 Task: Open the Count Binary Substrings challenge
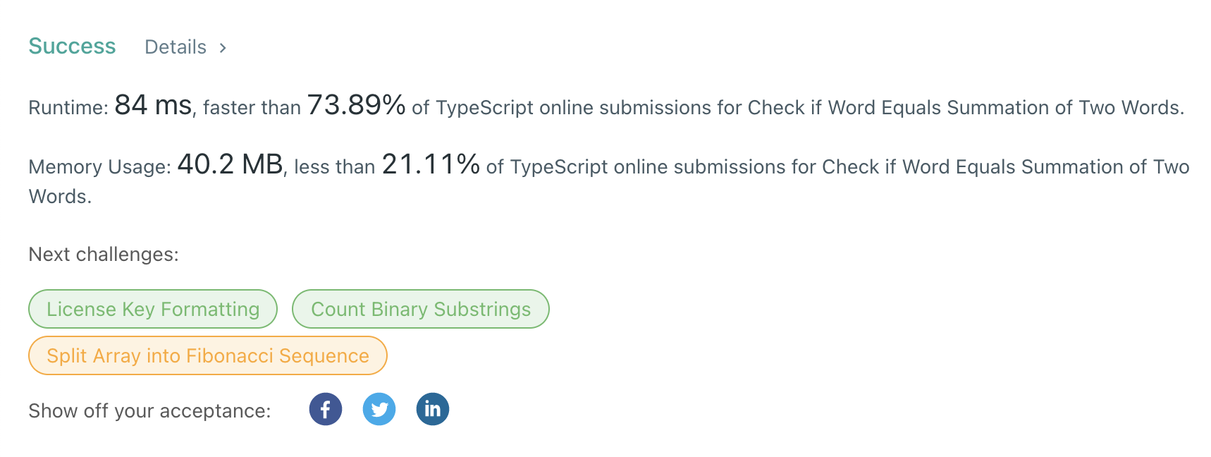[421, 309]
